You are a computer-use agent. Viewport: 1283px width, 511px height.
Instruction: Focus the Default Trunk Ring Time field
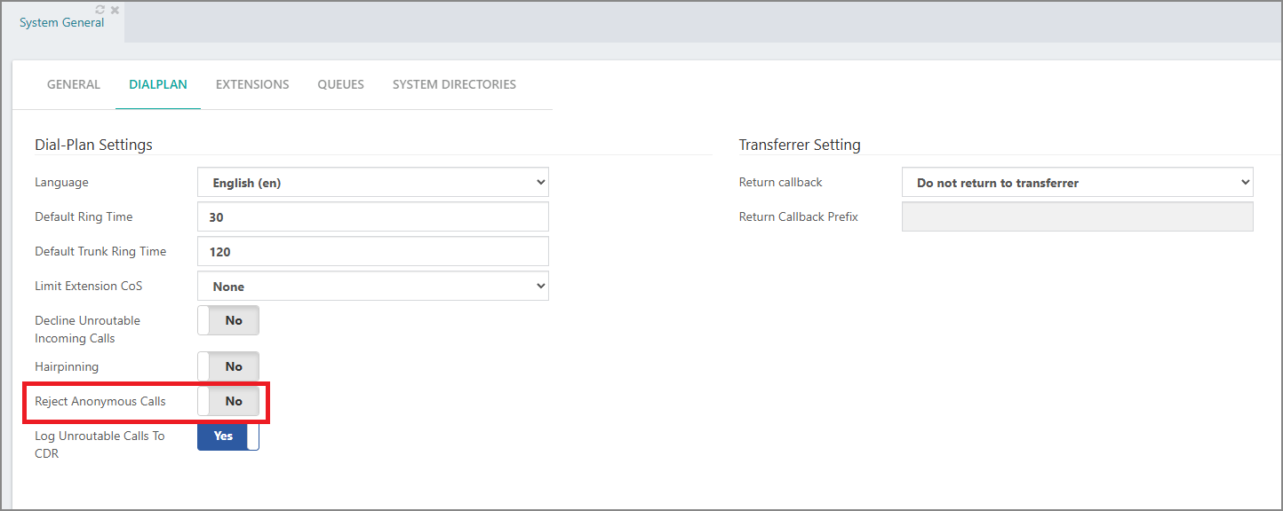coord(373,252)
